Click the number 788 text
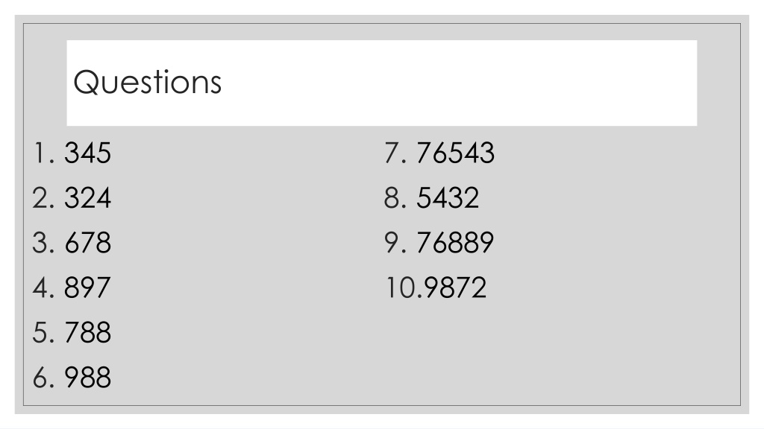The image size is (764, 429). click(88, 332)
